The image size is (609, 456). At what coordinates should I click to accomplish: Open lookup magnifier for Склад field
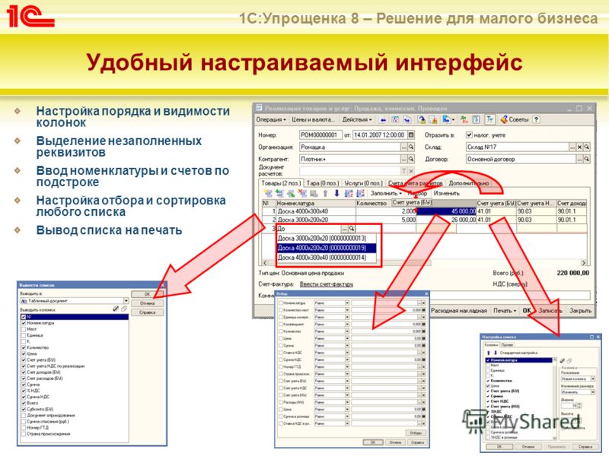[587, 147]
